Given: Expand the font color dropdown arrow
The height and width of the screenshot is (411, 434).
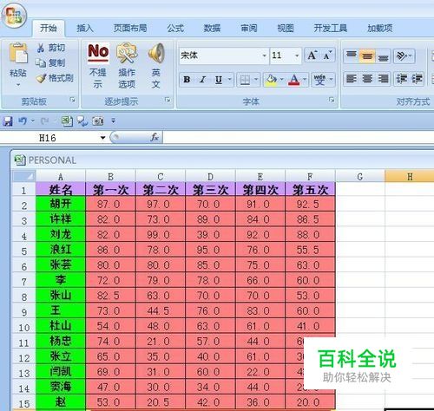Looking at the screenshot, I should click(305, 79).
